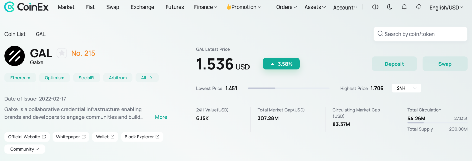This screenshot has height=161, width=472.
Task: Toggle dark mode moon icon
Action: (390, 7)
